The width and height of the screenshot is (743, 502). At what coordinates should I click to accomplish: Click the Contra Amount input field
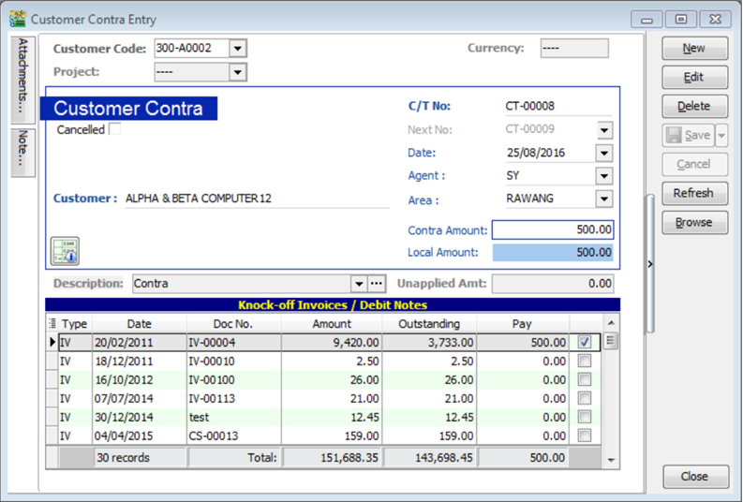553,230
